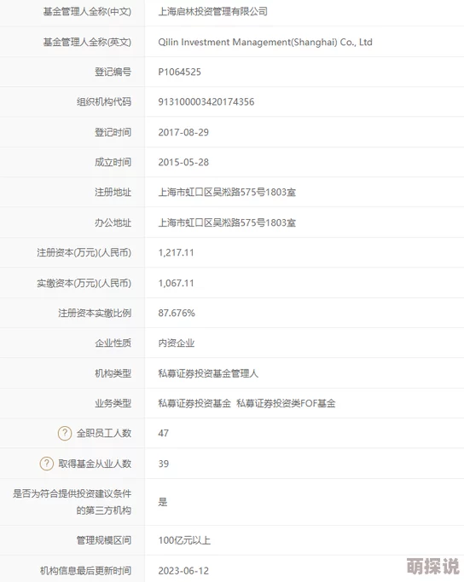The image size is (464, 582).
Task: Click the value 私募证券投资基金管理人
Action: 208,373
